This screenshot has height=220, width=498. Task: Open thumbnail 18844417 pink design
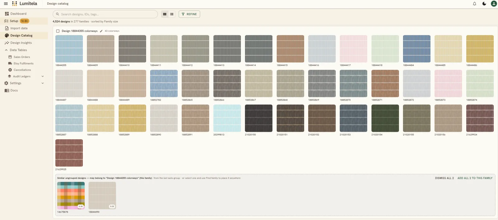[354, 49]
